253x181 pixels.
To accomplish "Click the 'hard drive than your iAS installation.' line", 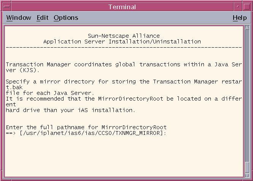I will pos(70,110).
